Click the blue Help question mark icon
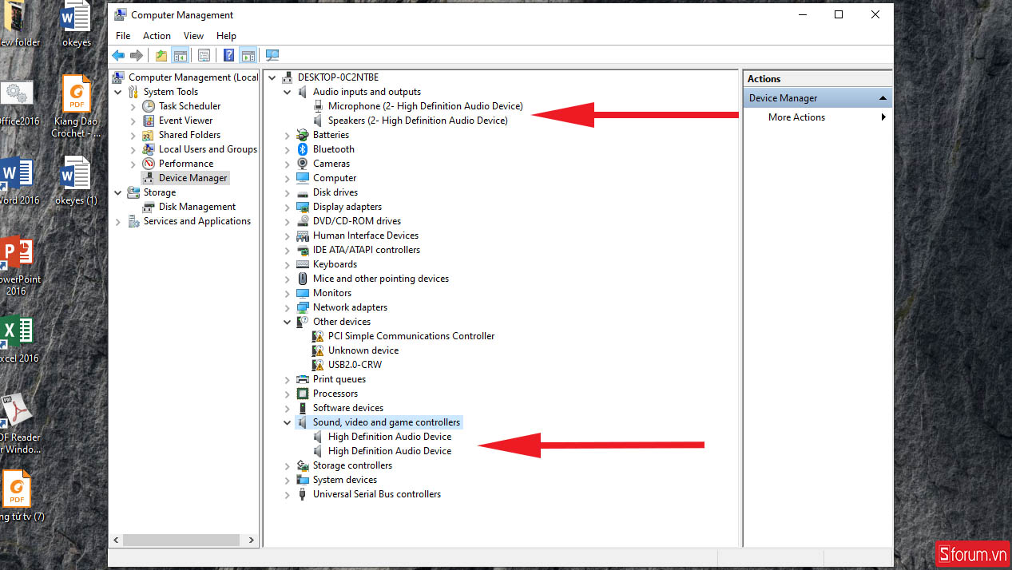The height and width of the screenshot is (570, 1012). (229, 55)
